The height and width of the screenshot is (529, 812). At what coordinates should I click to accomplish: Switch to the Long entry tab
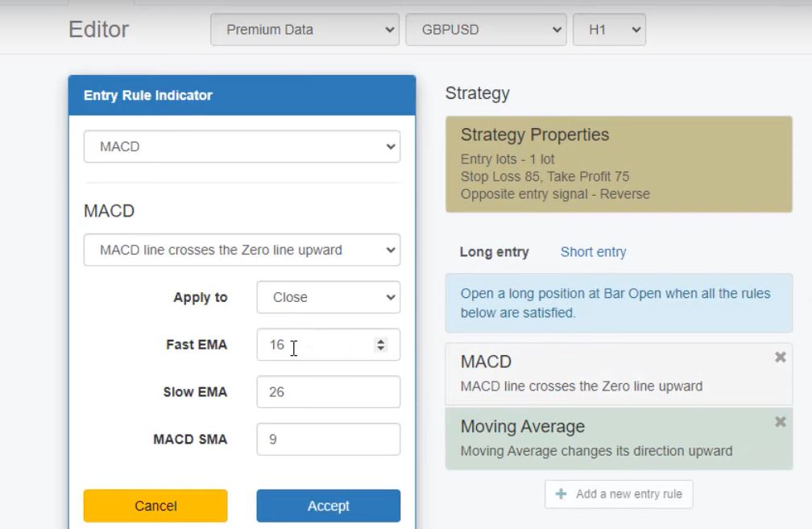click(494, 252)
